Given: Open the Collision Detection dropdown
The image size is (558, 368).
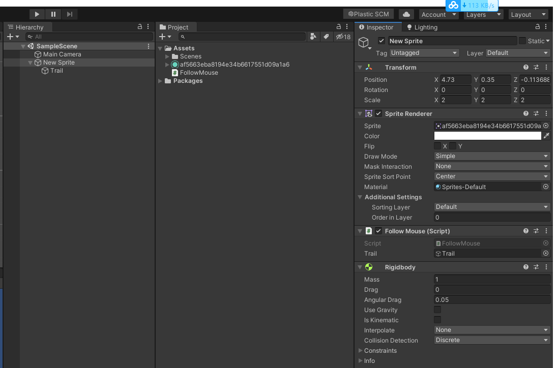Looking at the screenshot, I should tap(491, 340).
